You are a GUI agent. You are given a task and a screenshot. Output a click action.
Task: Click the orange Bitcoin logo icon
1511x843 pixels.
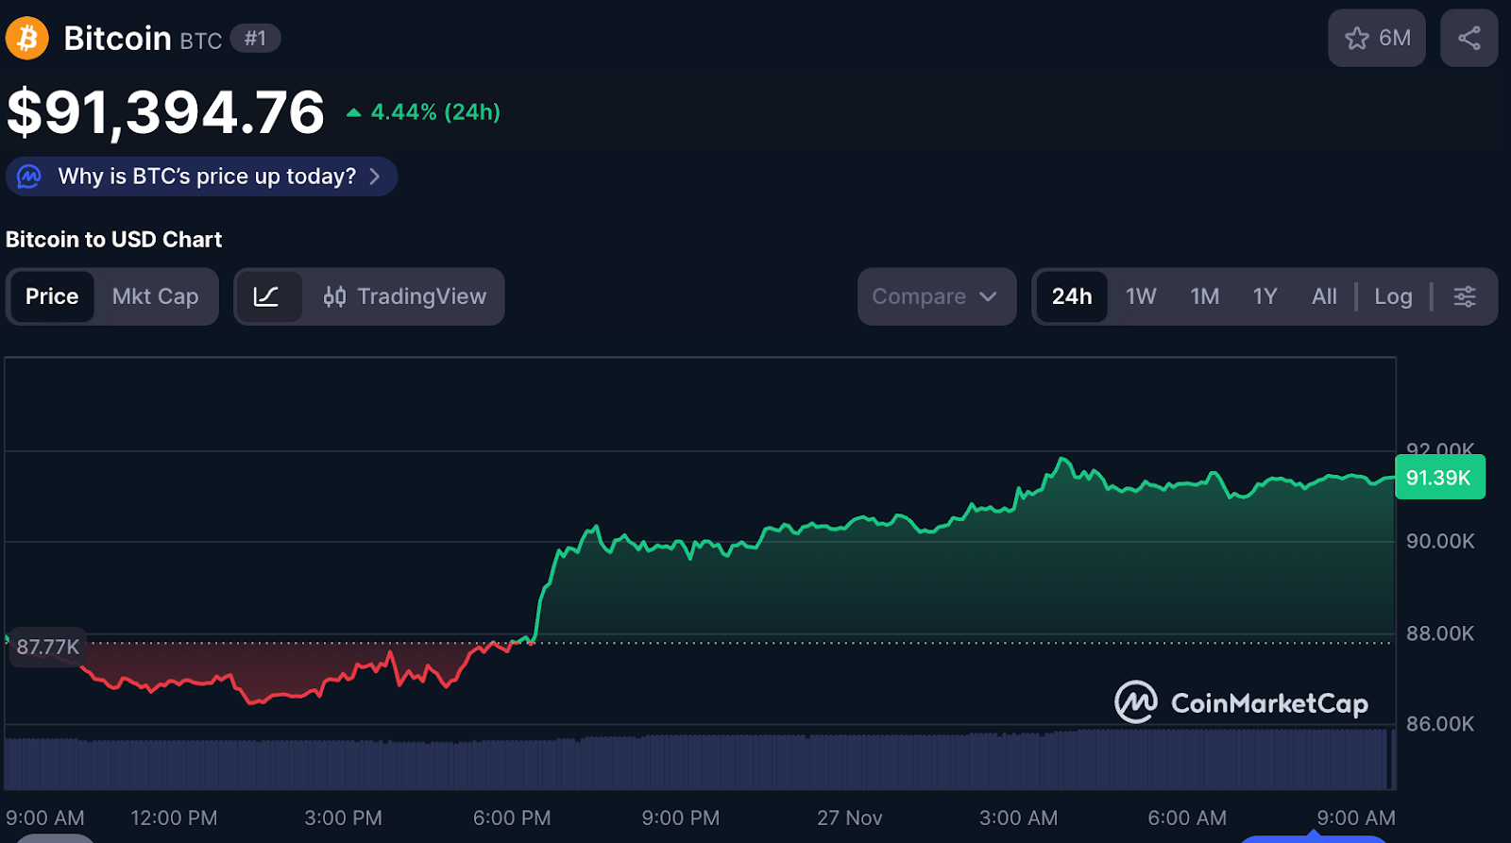27,39
